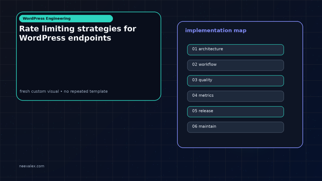Viewport: 322px width, 181px height.
Task: Select the '02 workflow' item
Action: (235, 65)
